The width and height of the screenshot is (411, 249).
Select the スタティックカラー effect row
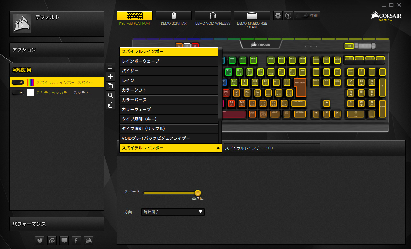click(x=57, y=93)
